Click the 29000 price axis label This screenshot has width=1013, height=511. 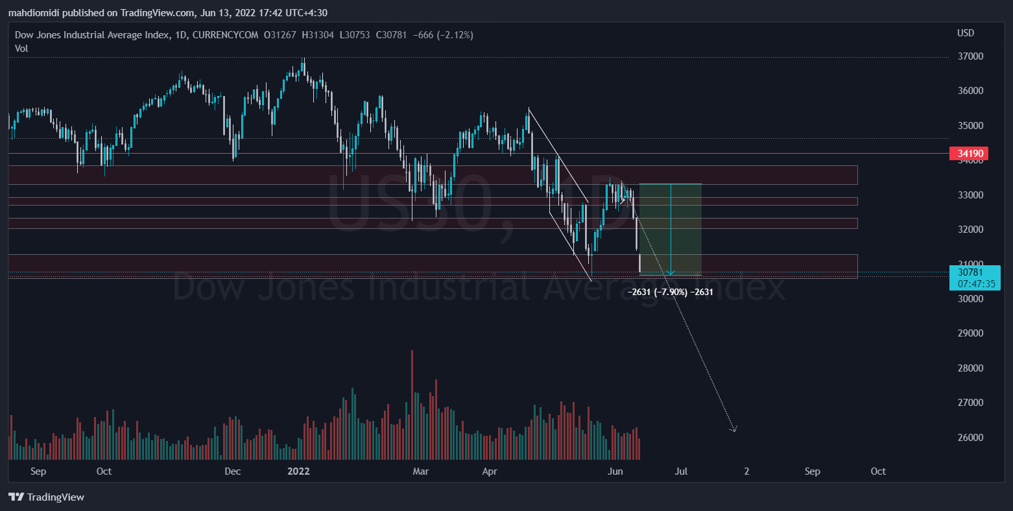(970, 333)
